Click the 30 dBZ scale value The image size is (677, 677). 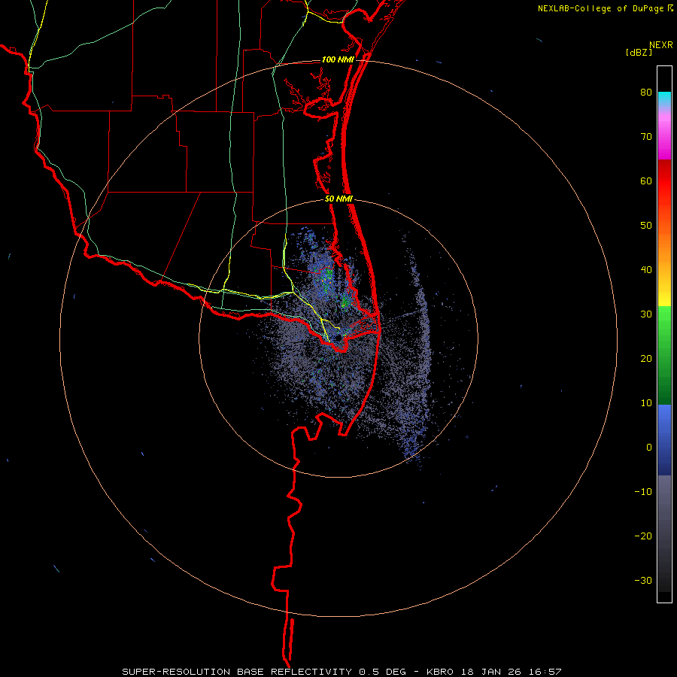pyautogui.click(x=646, y=314)
